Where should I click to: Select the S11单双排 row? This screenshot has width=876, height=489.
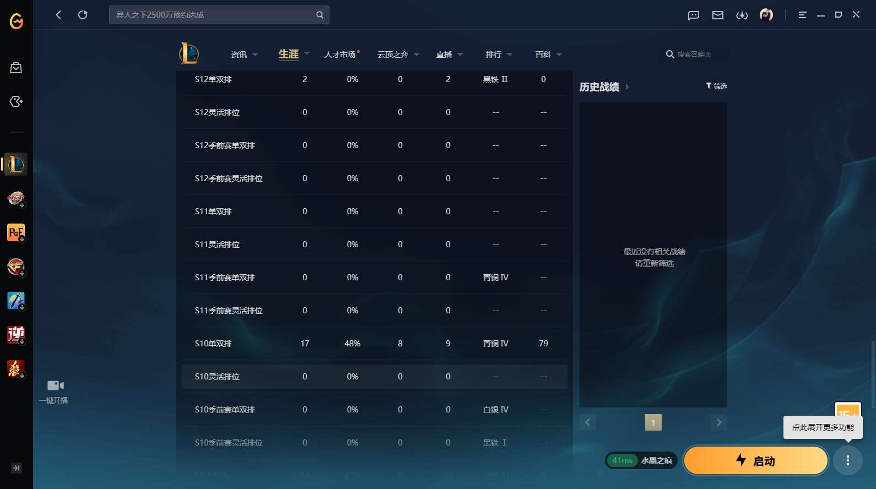(x=375, y=211)
